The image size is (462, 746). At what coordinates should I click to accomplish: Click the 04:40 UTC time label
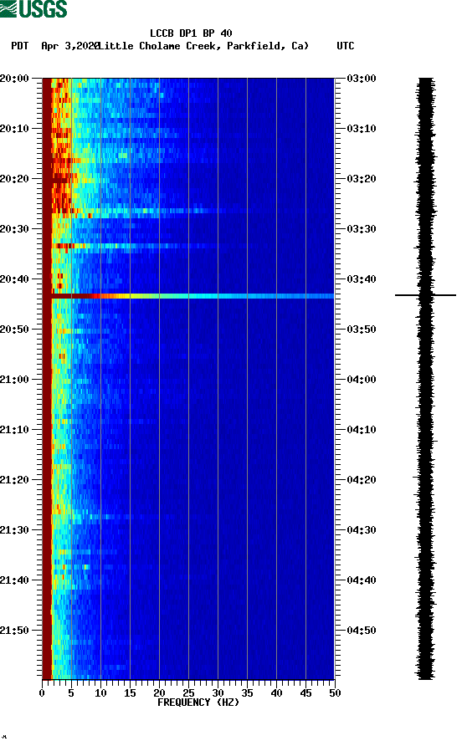coord(362,580)
